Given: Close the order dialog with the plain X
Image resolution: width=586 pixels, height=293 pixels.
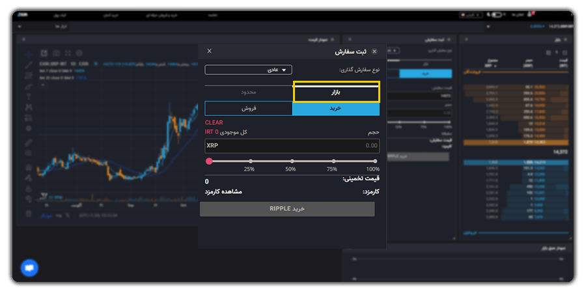Looking at the screenshot, I should click(x=209, y=51).
